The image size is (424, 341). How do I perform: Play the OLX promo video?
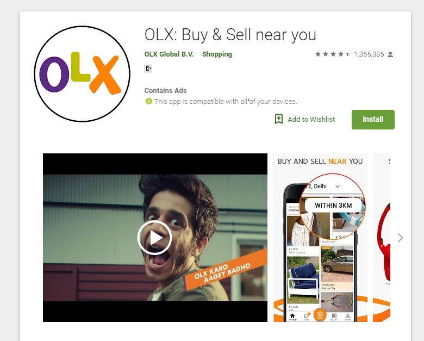[x=154, y=238]
